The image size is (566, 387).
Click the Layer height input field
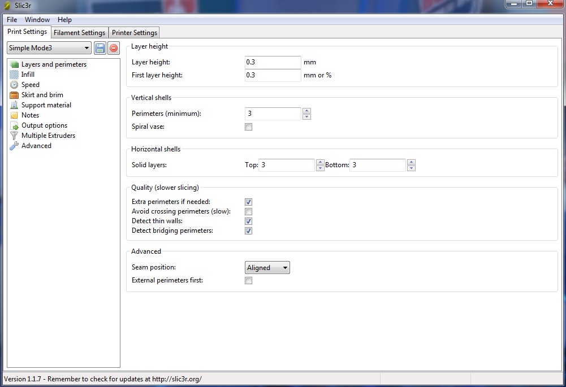click(x=273, y=62)
